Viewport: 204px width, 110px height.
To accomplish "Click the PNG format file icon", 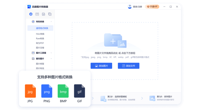I will coord(47,91).
